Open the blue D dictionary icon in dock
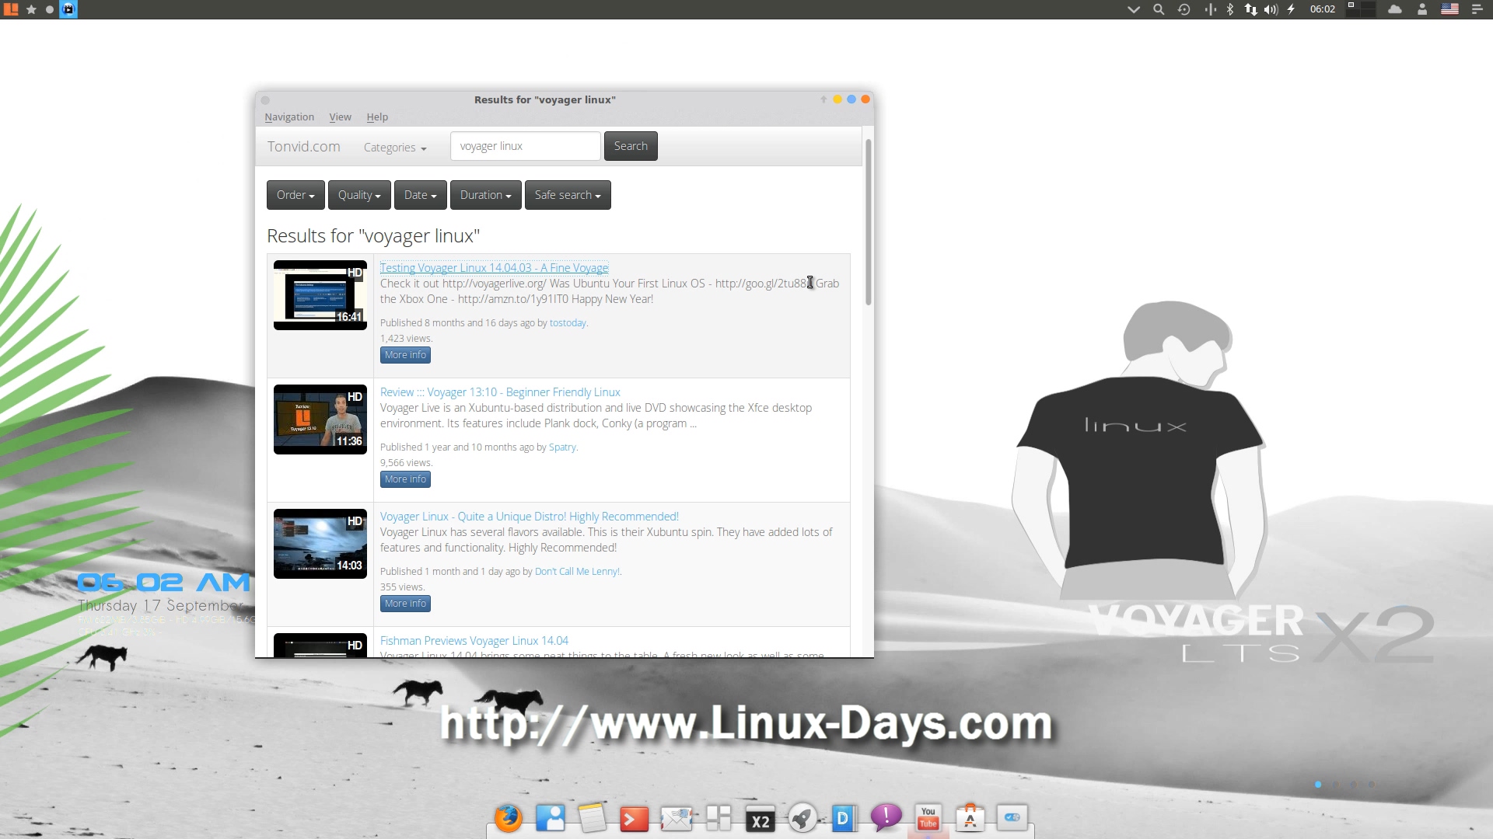The image size is (1493, 839). [844, 818]
